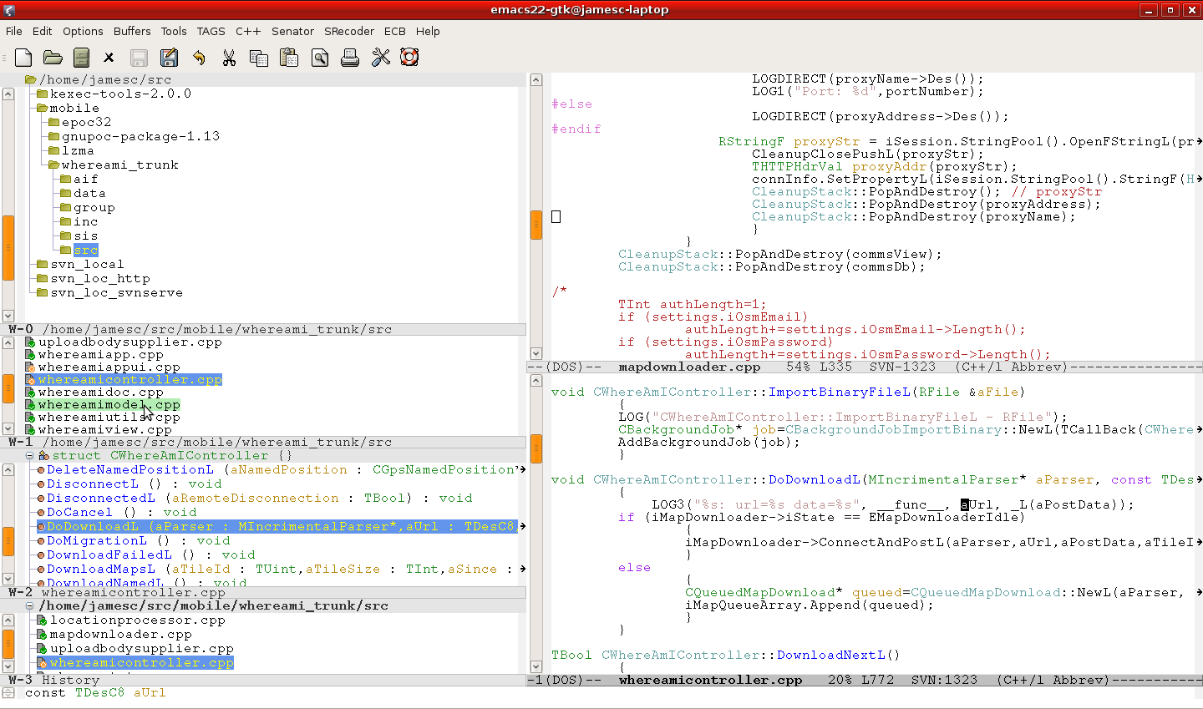Click the directories pane scrollbar thumb
This screenshot has height=709, width=1203.
click(x=8, y=248)
